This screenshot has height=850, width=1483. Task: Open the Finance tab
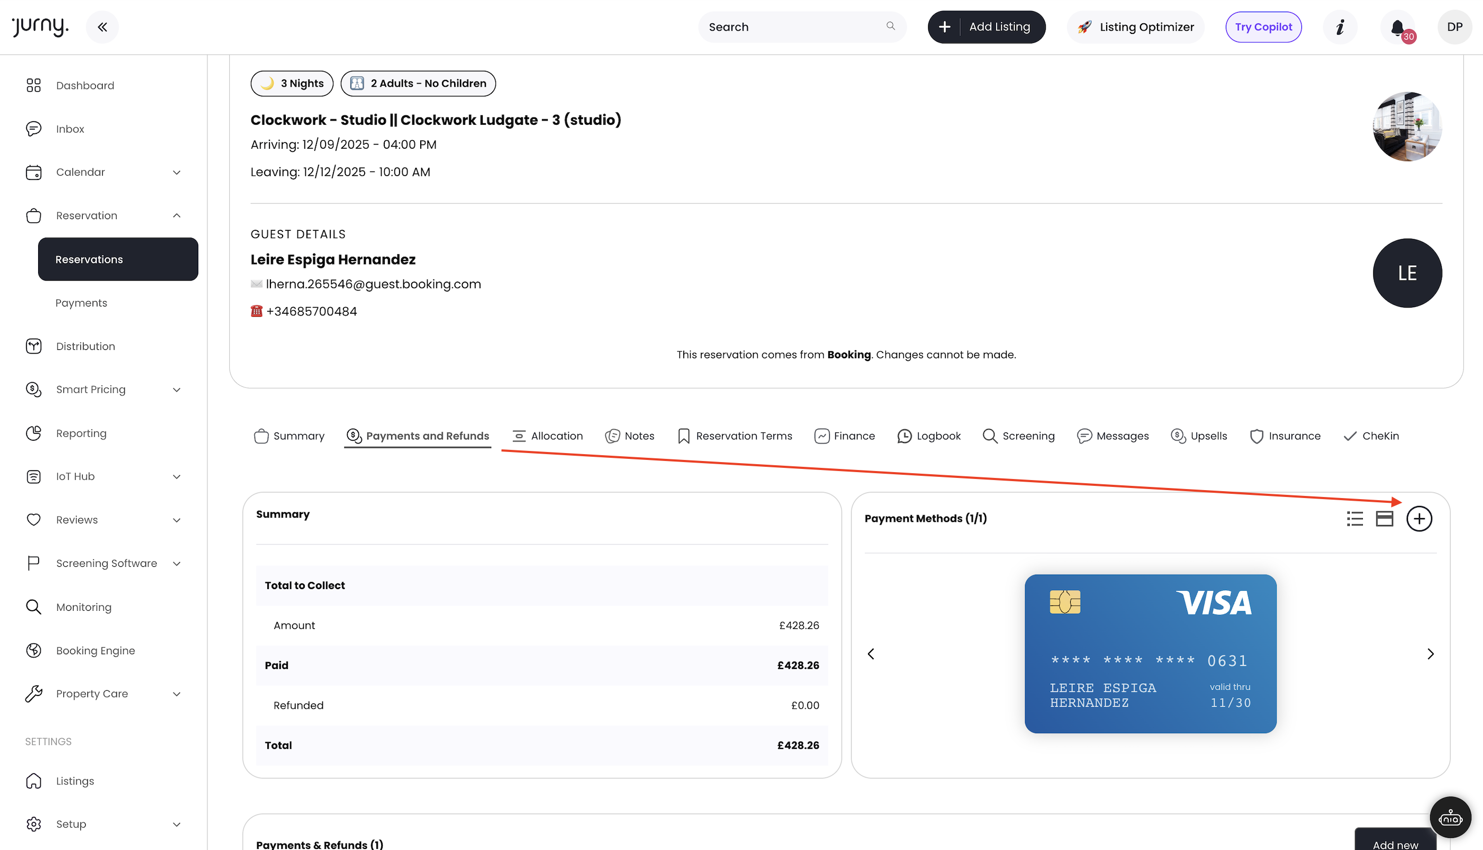pyautogui.click(x=845, y=436)
